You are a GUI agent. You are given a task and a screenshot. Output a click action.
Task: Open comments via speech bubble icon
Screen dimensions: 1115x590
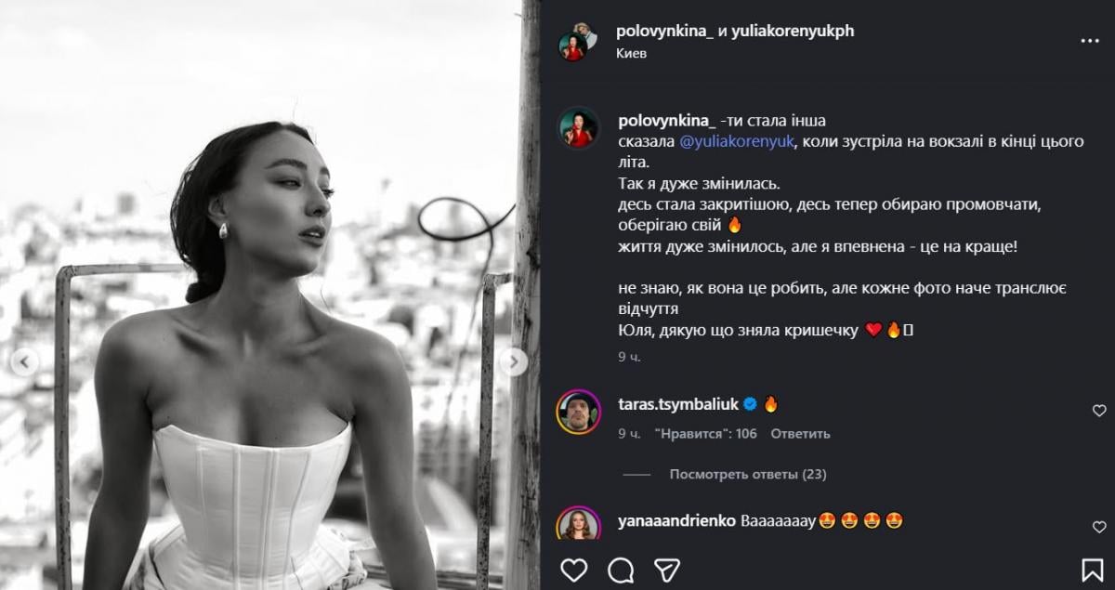point(621,569)
